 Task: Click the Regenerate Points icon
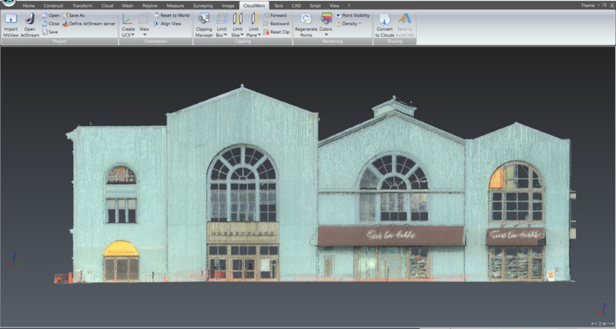click(x=306, y=18)
